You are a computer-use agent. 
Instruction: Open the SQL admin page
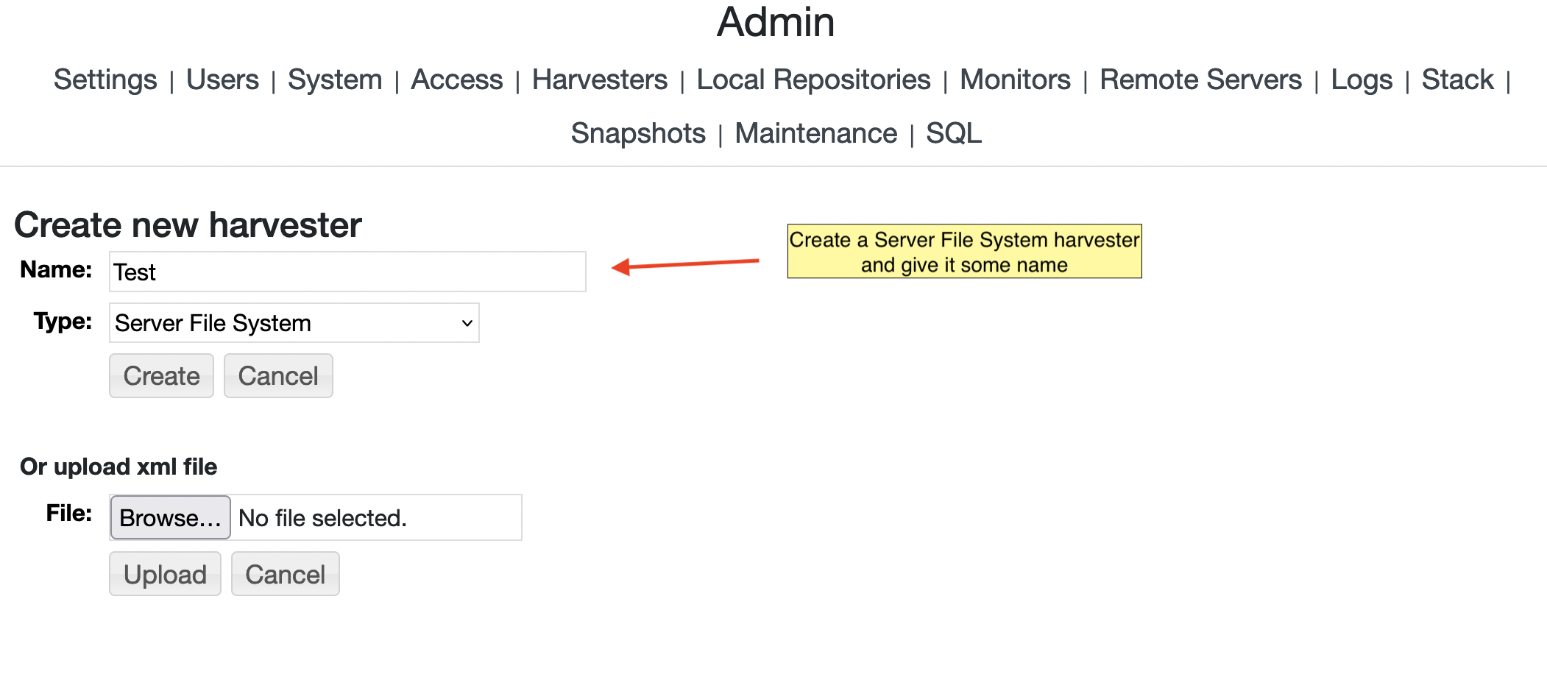point(953,133)
